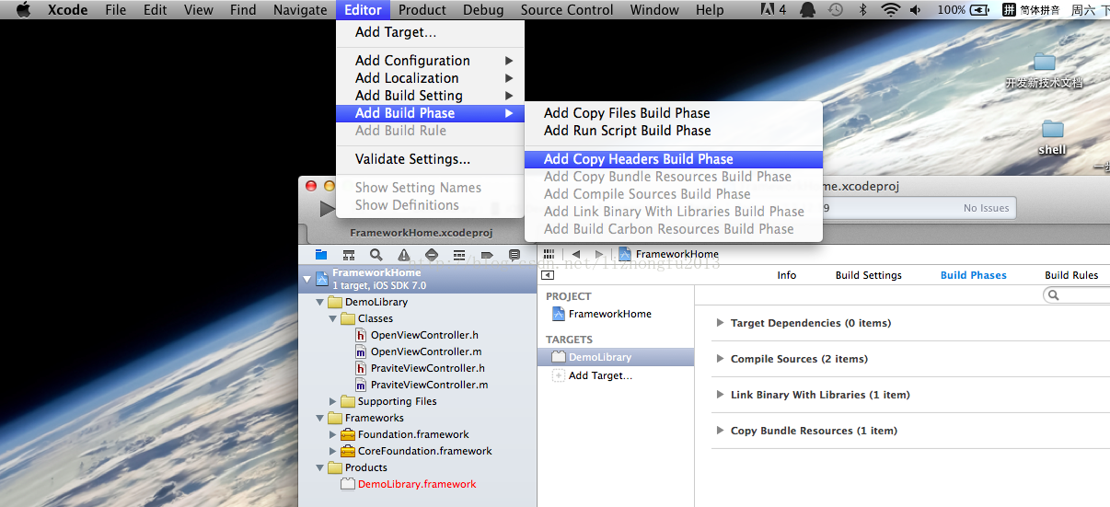Hide the project and targets list toggle
The image size is (1110, 507).
(548, 275)
